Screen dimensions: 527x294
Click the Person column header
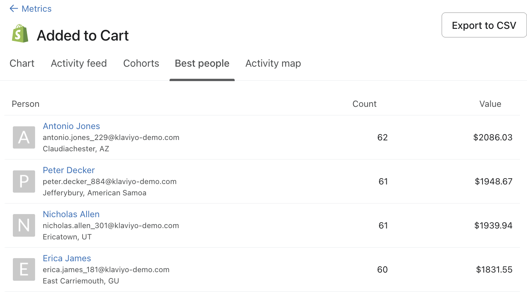point(25,104)
